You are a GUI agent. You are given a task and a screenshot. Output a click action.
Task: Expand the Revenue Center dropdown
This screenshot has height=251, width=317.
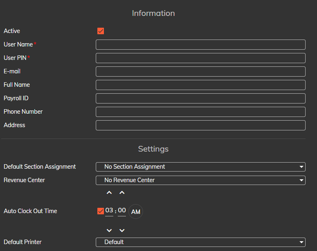(200, 180)
